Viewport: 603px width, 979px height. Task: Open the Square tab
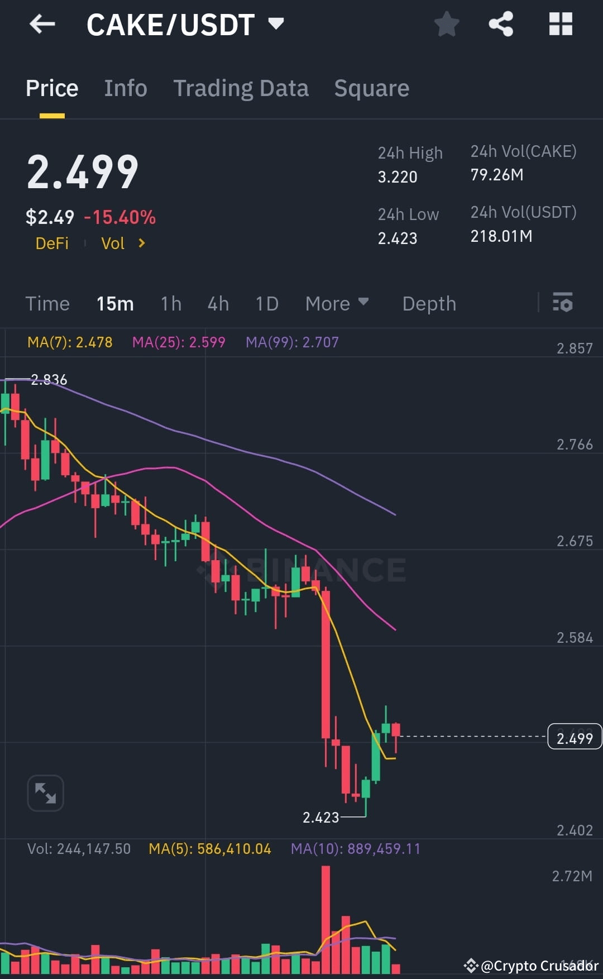371,88
